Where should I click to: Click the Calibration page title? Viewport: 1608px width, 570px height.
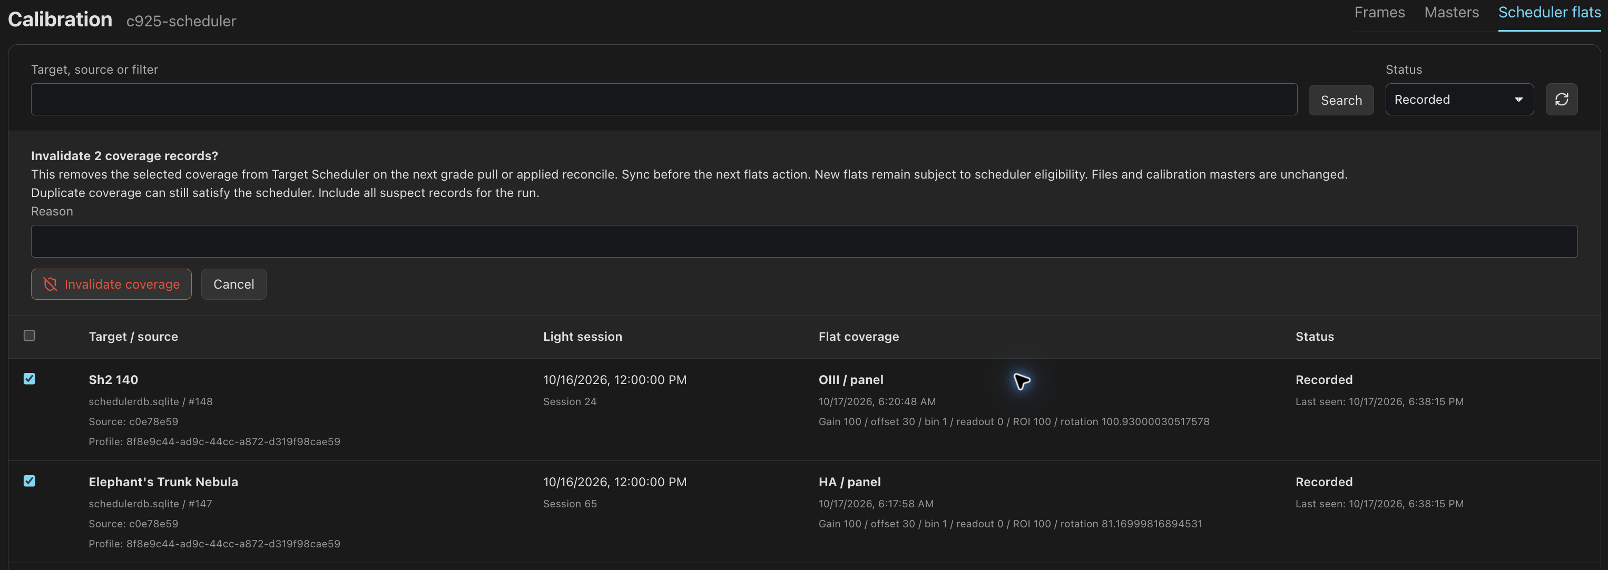pyautogui.click(x=60, y=19)
